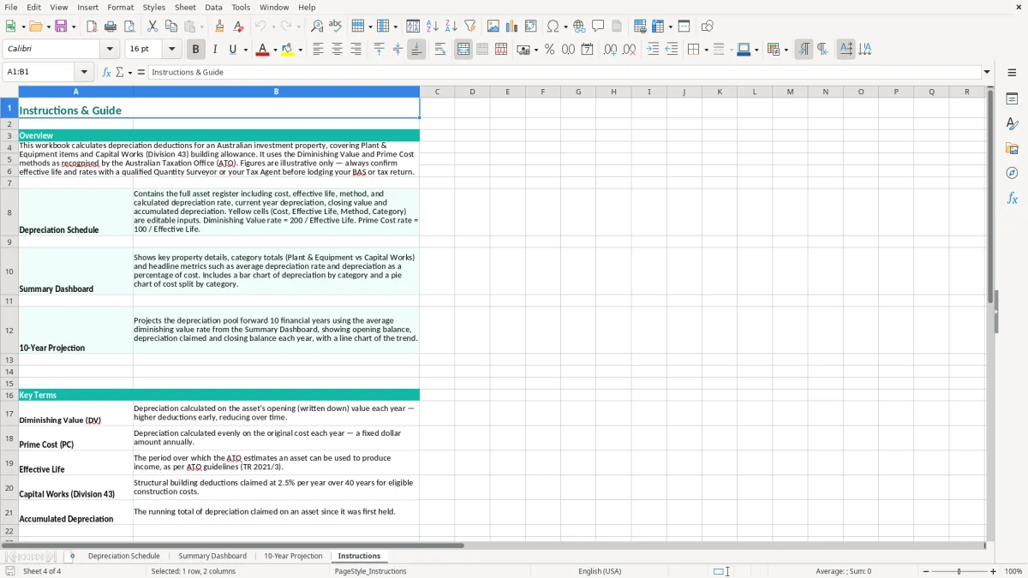Add a decimal place
Screen dimensions: 1028x578
coord(610,50)
